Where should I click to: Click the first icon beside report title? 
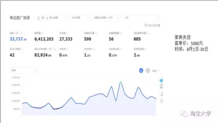tap(38, 18)
